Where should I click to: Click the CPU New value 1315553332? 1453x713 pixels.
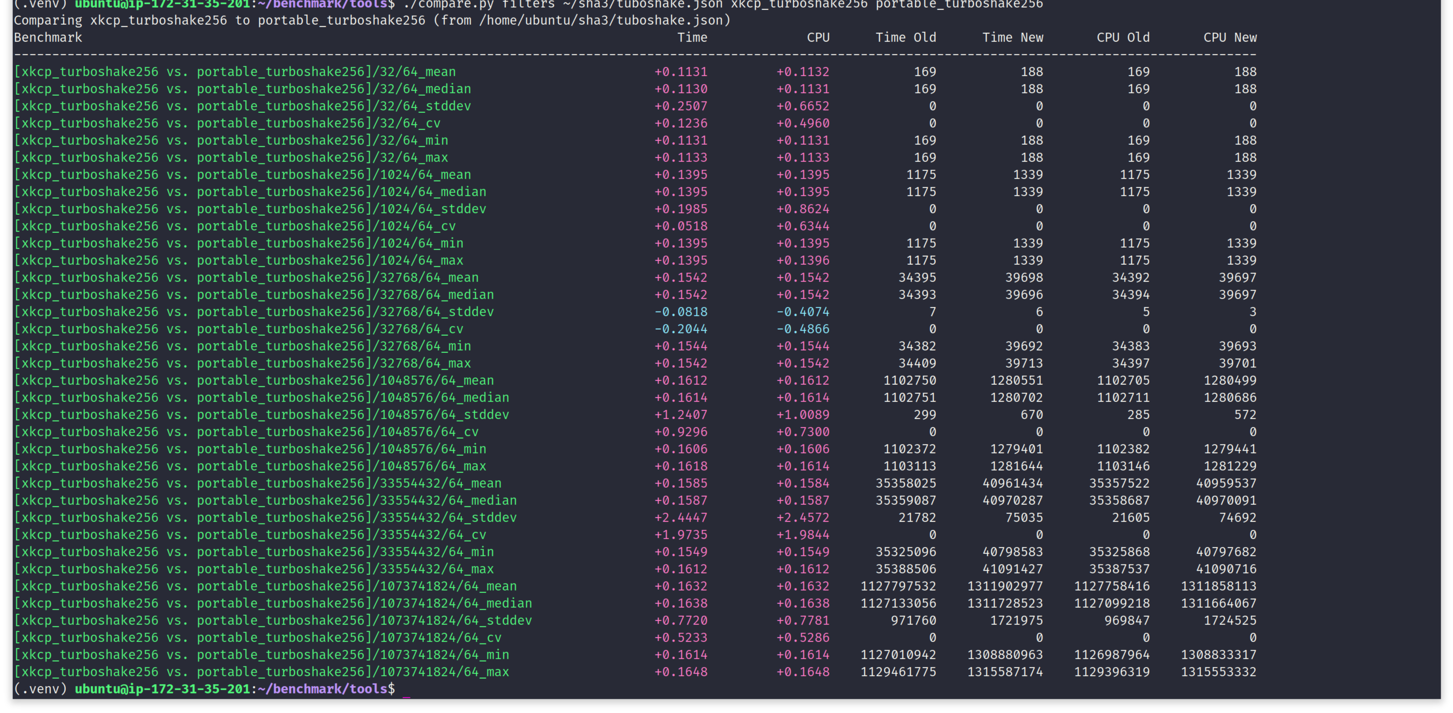coord(1218,672)
